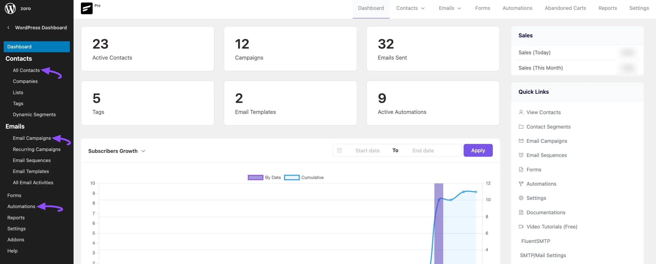The height and width of the screenshot is (264, 656).
Task: Open Email Sequences in the sidebar
Action: [32, 160]
